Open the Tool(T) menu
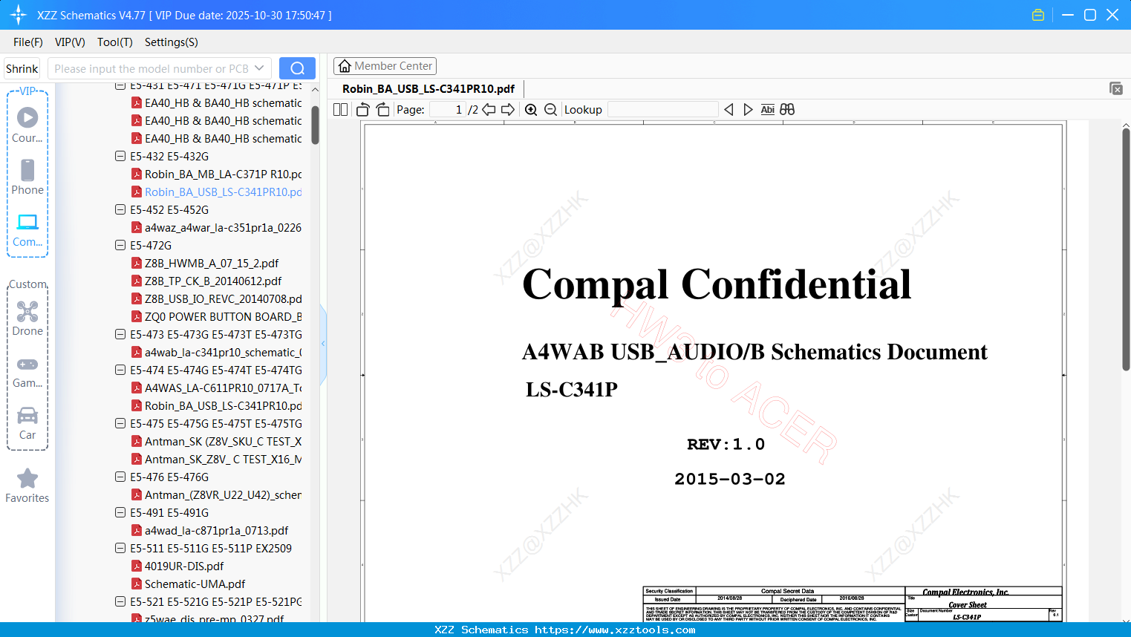This screenshot has height=637, width=1131. coord(115,42)
